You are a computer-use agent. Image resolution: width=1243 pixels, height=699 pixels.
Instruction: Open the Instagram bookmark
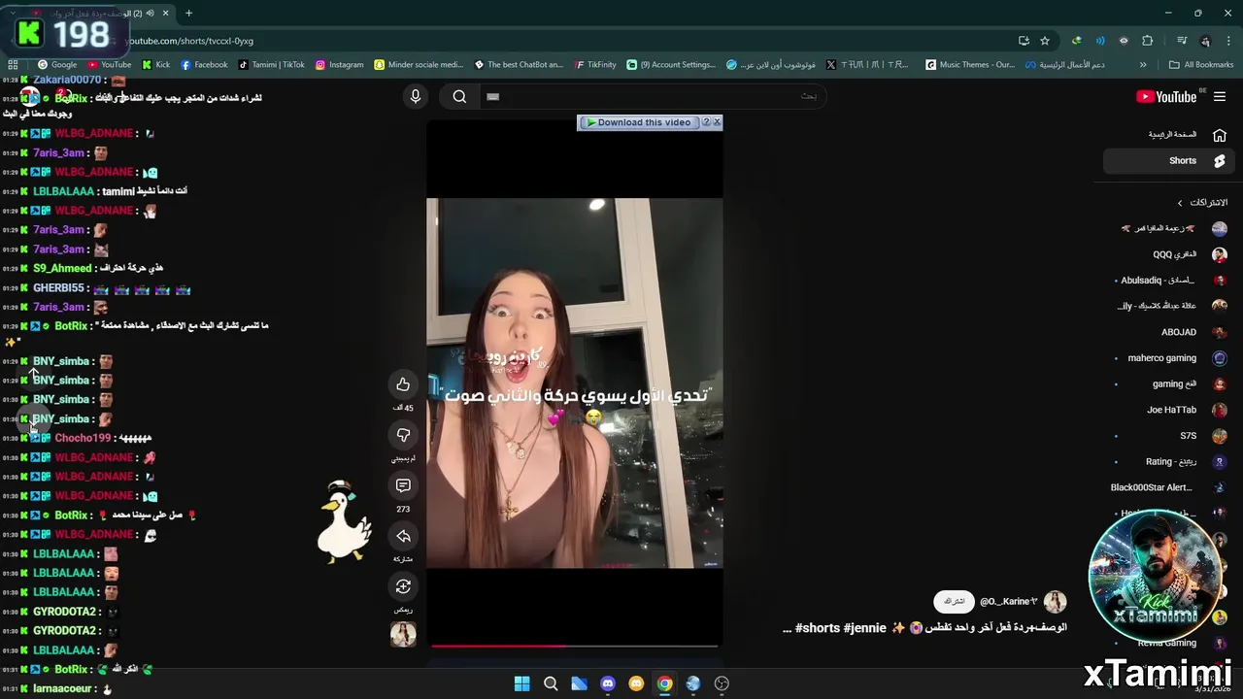(339, 65)
